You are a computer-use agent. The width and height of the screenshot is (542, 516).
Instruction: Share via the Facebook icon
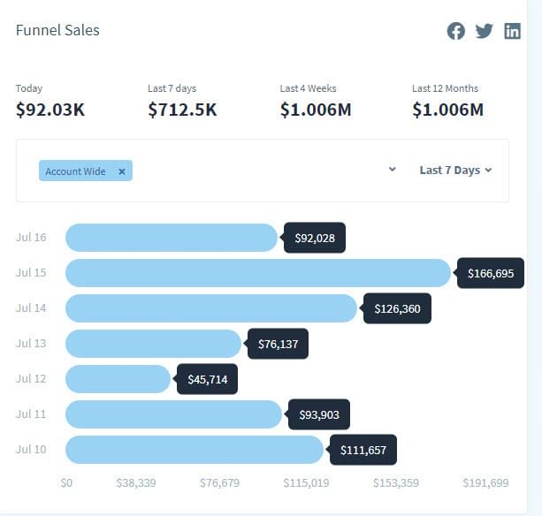tap(456, 31)
